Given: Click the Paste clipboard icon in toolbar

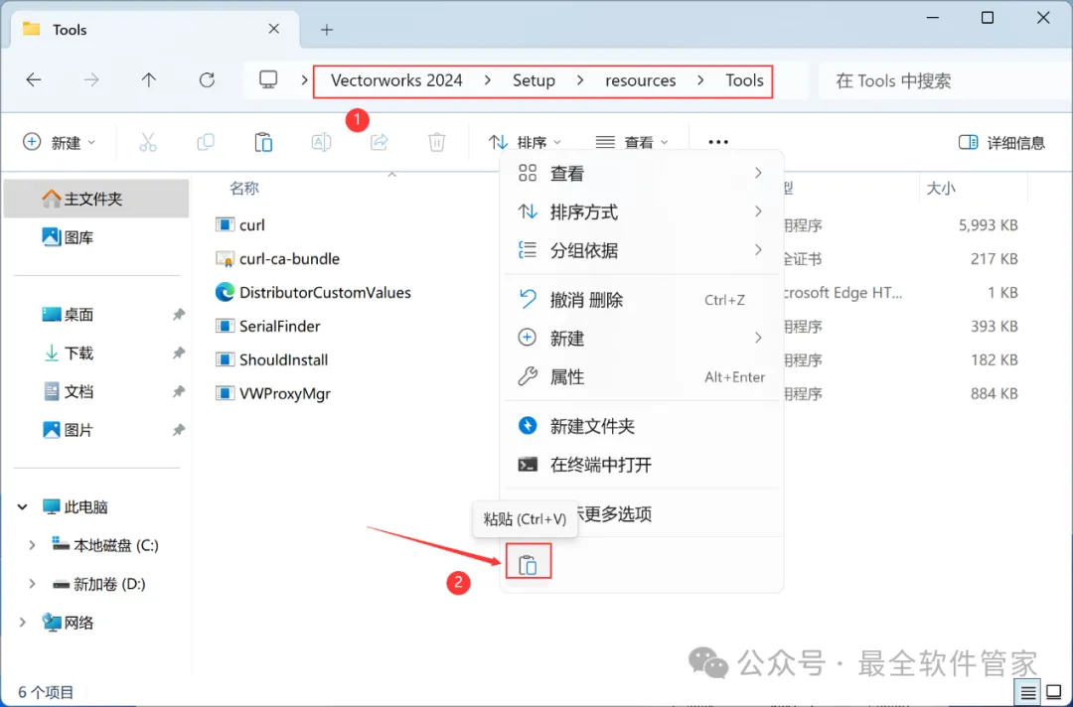Looking at the screenshot, I should click(263, 142).
